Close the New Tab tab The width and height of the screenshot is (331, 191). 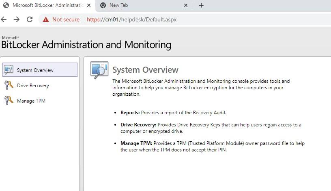point(186,5)
